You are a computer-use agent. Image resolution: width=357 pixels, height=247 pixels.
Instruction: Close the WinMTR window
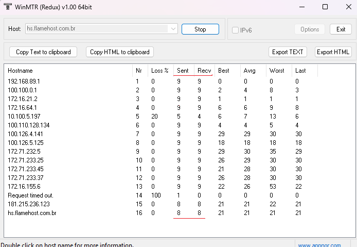(x=349, y=7)
